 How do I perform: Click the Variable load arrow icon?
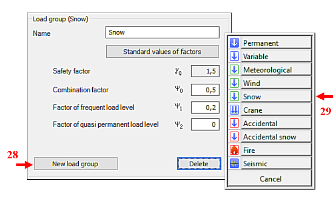[234, 56]
